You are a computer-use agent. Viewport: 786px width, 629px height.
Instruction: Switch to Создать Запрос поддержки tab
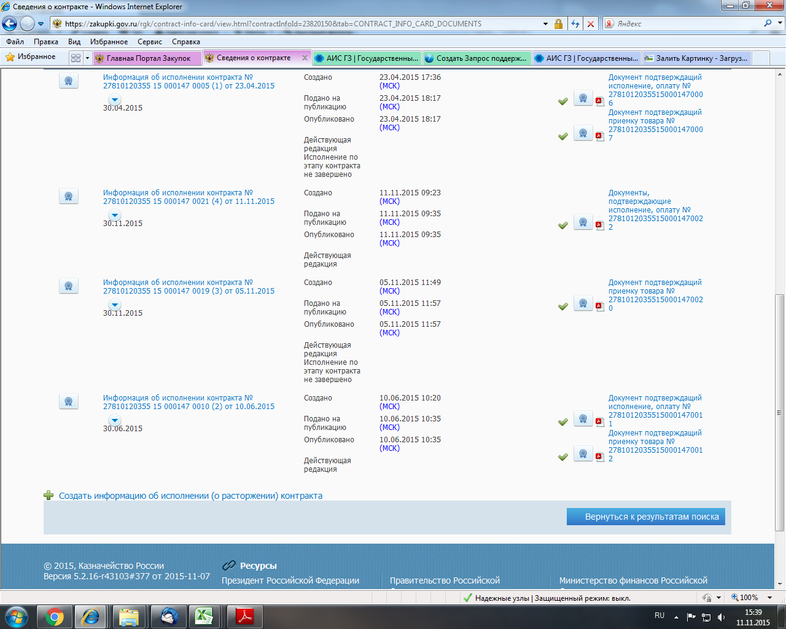(477, 58)
